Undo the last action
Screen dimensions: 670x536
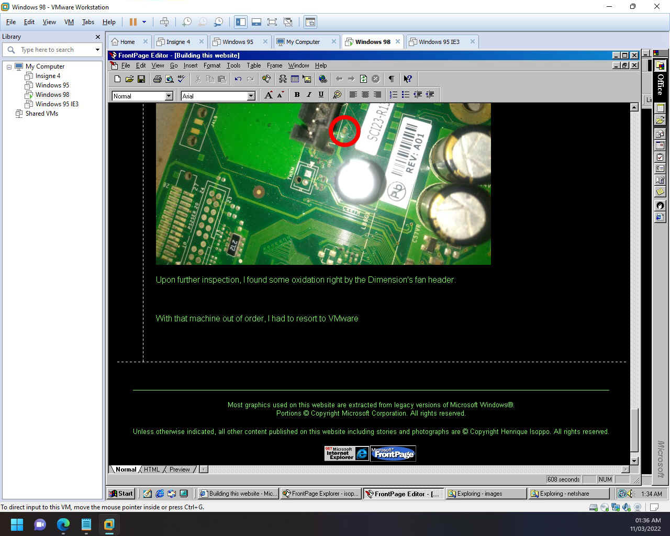pos(238,79)
